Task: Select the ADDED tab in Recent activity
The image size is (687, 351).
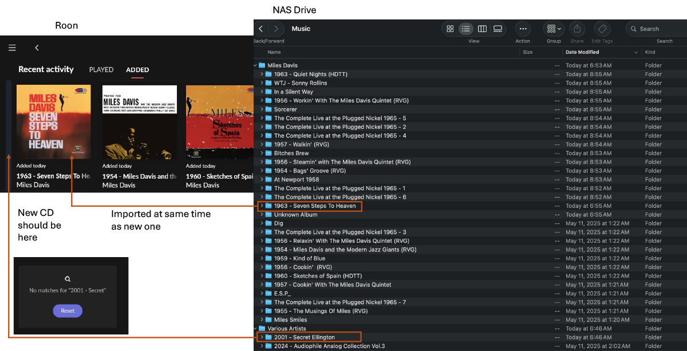Action: point(137,70)
